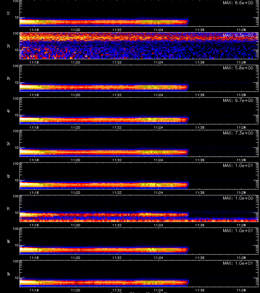Click the 100 y-axis label of panel 5F
Viewport: 260px width, 293px height.
(x=16, y=131)
